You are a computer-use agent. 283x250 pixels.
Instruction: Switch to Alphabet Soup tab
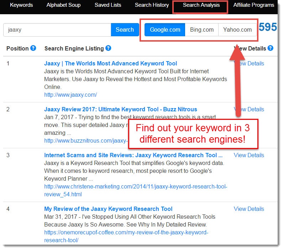[x=63, y=5]
